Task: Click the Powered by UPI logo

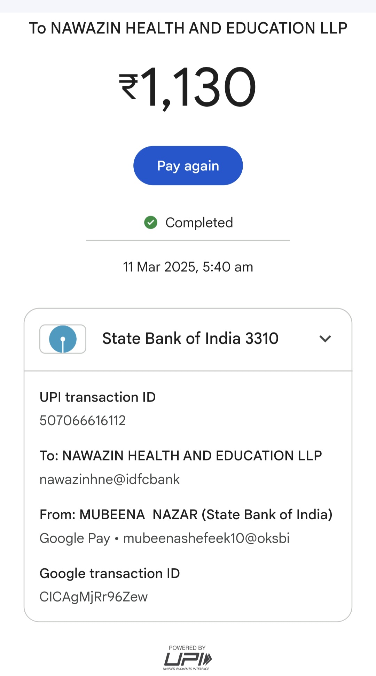Action: tap(187, 658)
